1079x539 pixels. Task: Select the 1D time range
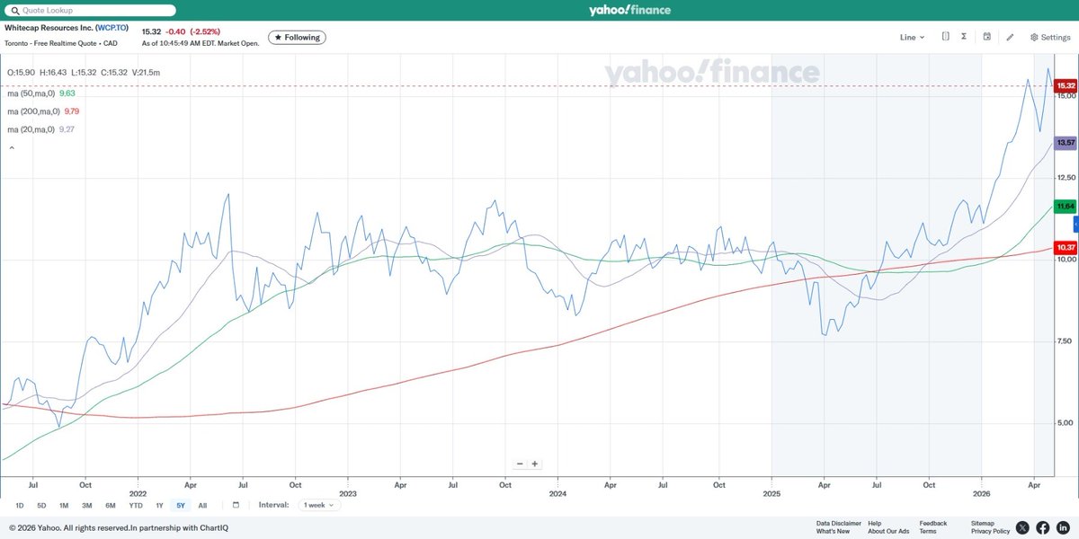tap(20, 505)
